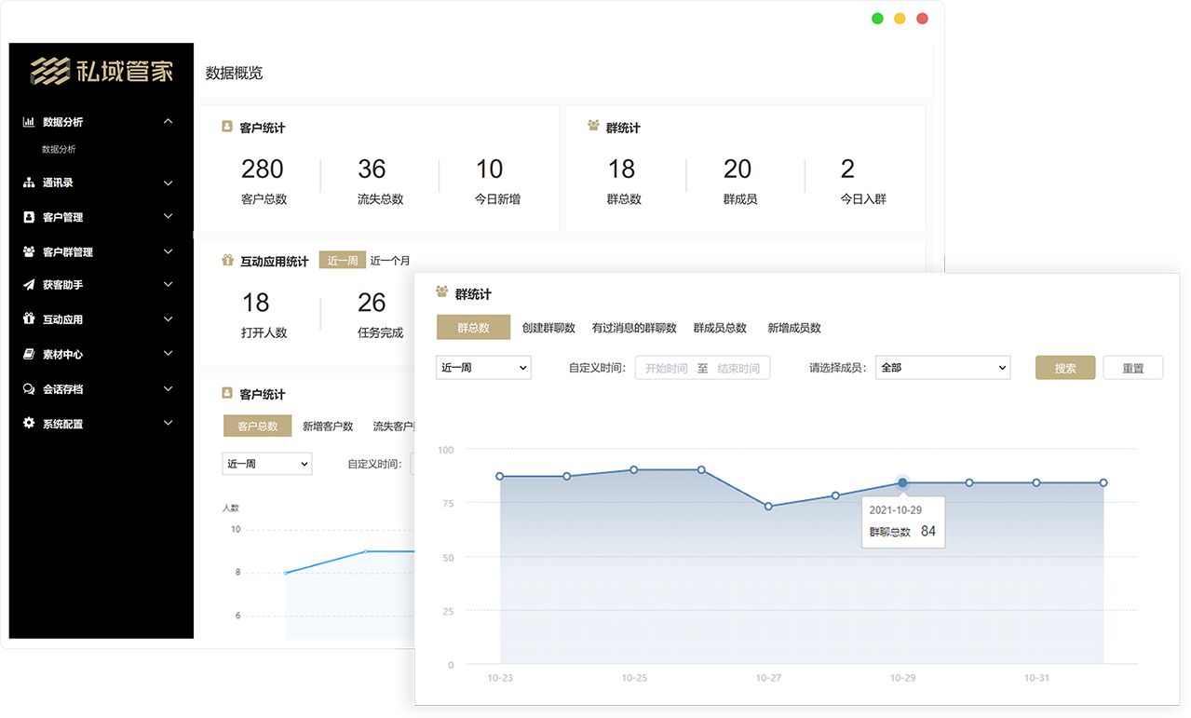Image resolution: width=1191 pixels, height=718 pixels.
Task: Click the 客户群管理 group icon in sidebar
Action: (29, 251)
